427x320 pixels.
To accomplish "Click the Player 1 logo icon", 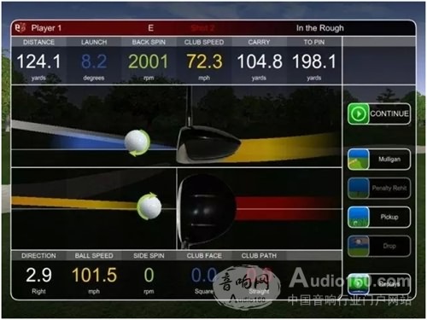I will pos(20,28).
